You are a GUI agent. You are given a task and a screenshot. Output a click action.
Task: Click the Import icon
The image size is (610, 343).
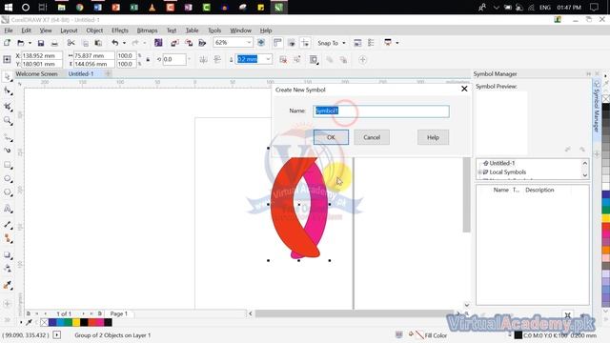point(174,43)
